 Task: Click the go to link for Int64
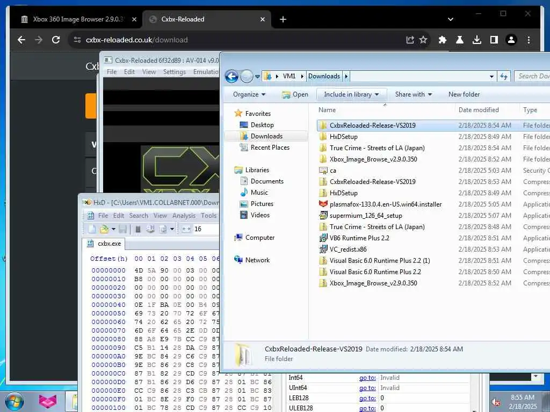point(367,378)
